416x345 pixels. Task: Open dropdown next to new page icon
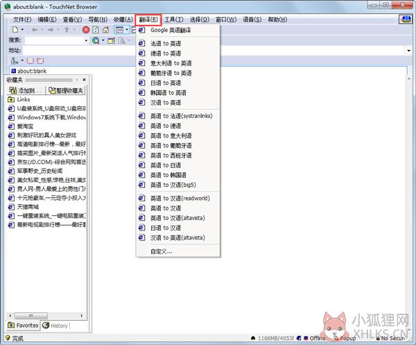pyautogui.click(x=22, y=30)
